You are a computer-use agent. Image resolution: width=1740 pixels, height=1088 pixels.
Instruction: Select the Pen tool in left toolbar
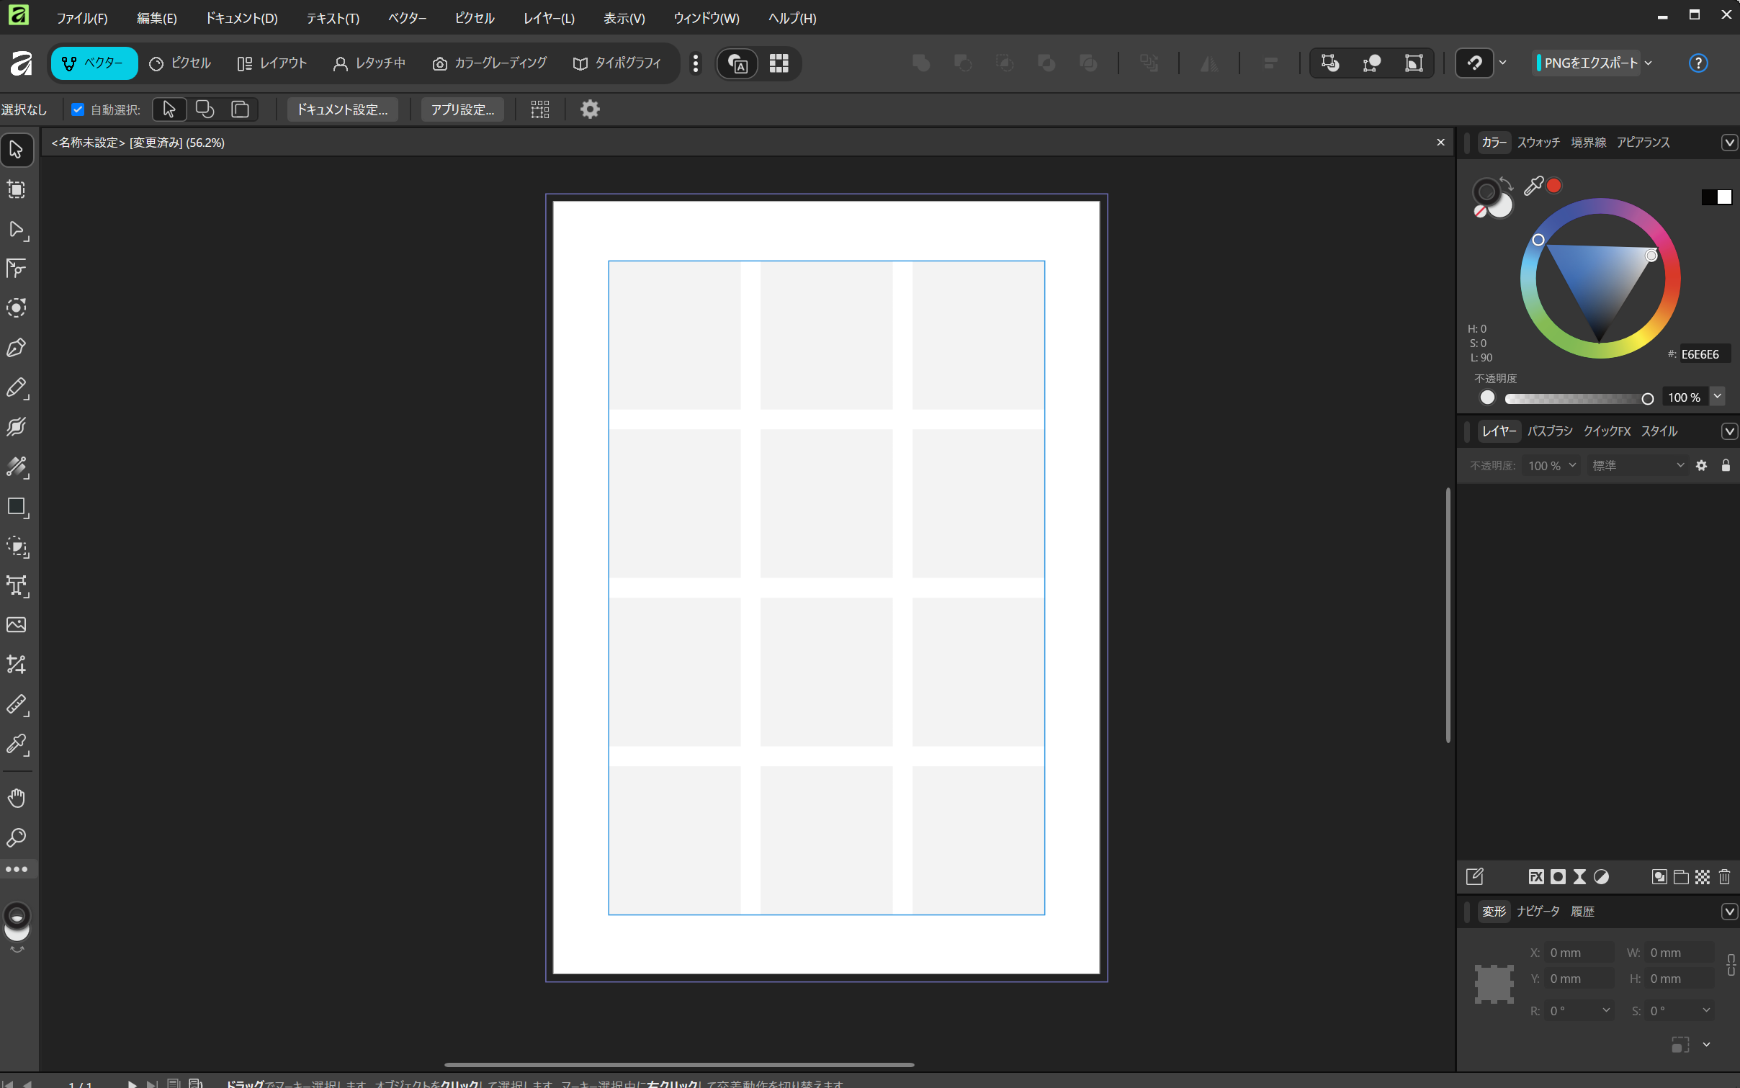coord(16,349)
